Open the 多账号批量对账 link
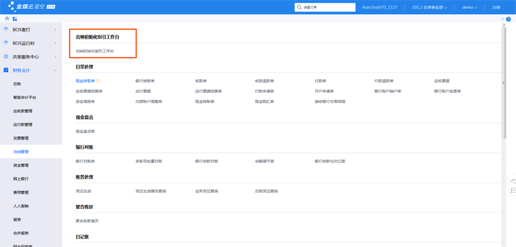The image size is (516, 247). click(149, 161)
